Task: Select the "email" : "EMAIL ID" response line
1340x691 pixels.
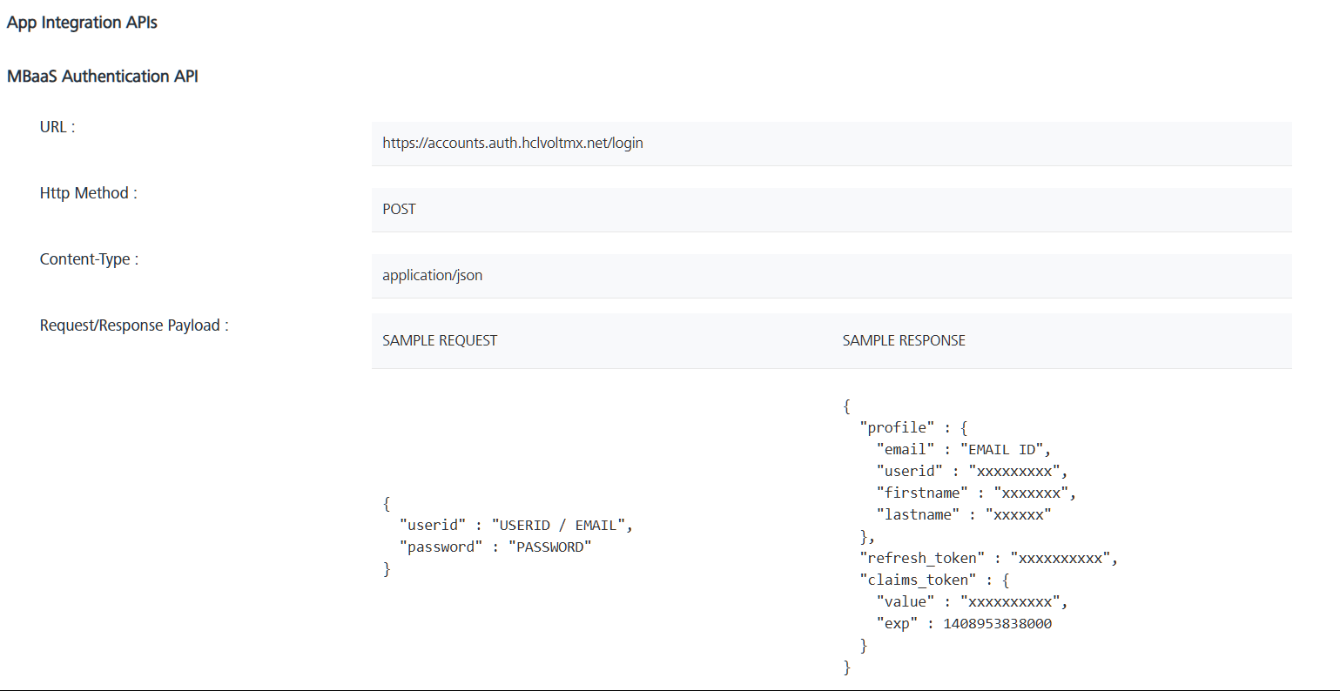Action: coord(964,450)
